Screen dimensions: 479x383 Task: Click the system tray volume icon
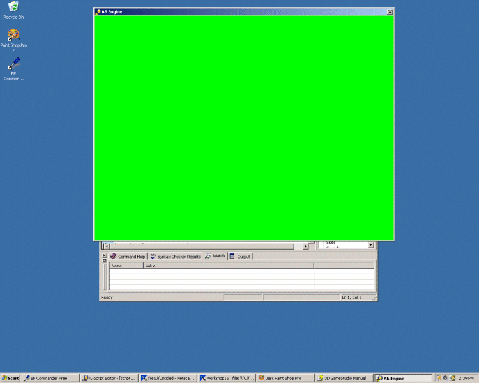pyautogui.click(x=452, y=378)
